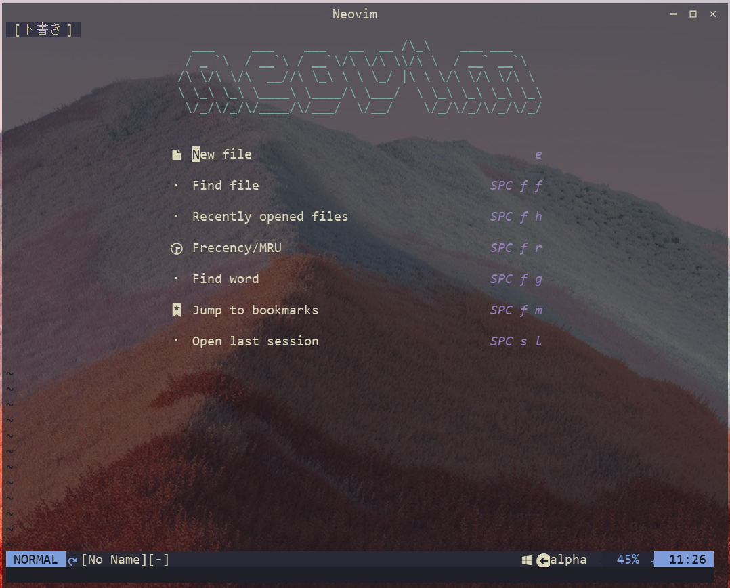Viewport: 730px width, 588px height.
Task: Select Open last session
Action: point(255,341)
